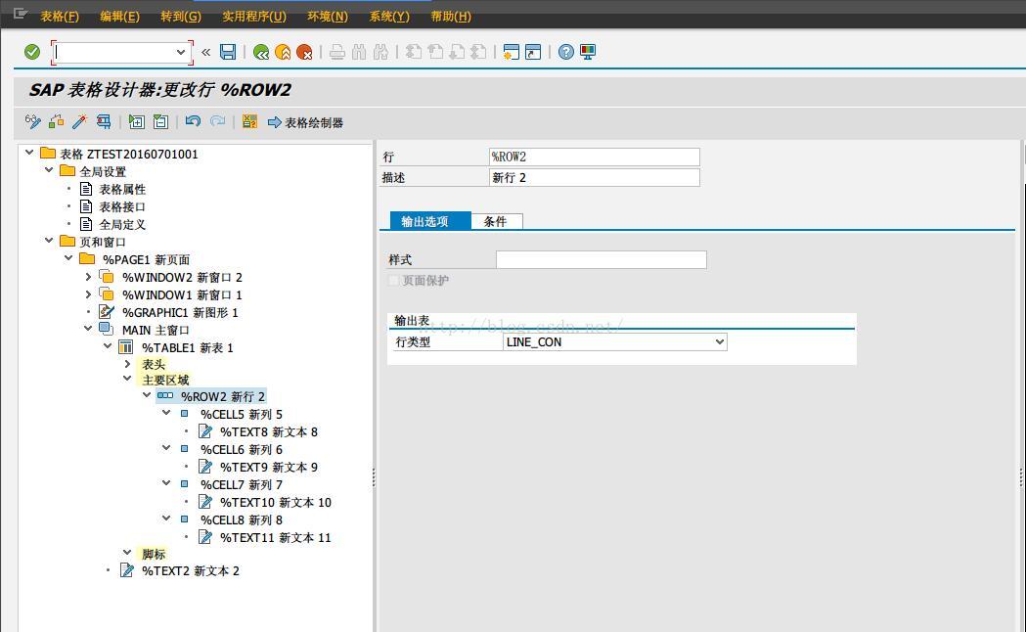The width and height of the screenshot is (1026, 632).
Task: Open the 表格绘制器 button
Action: [305, 122]
